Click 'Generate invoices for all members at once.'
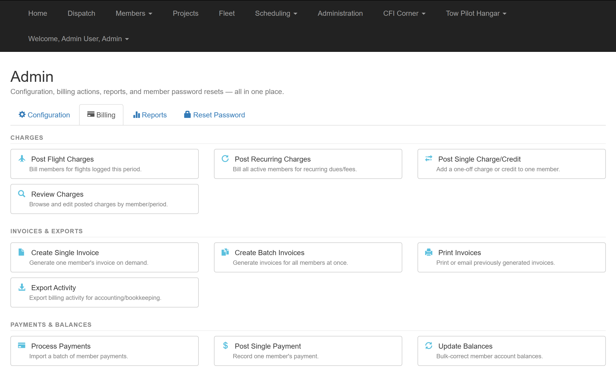 pos(290,263)
